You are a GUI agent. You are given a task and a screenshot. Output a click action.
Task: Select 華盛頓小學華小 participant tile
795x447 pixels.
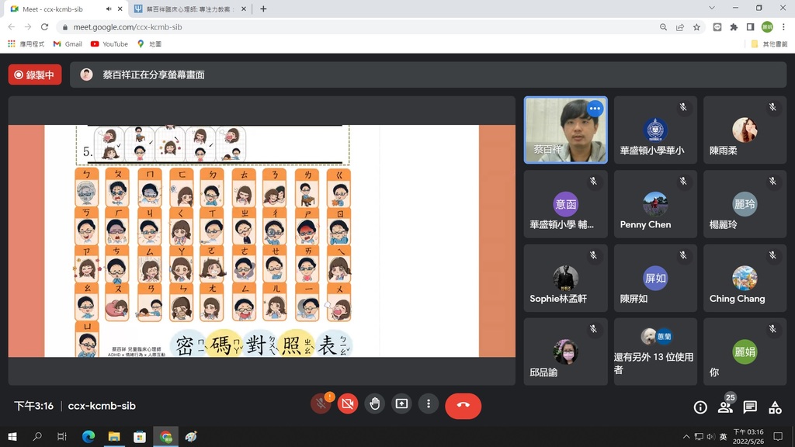tap(655, 130)
